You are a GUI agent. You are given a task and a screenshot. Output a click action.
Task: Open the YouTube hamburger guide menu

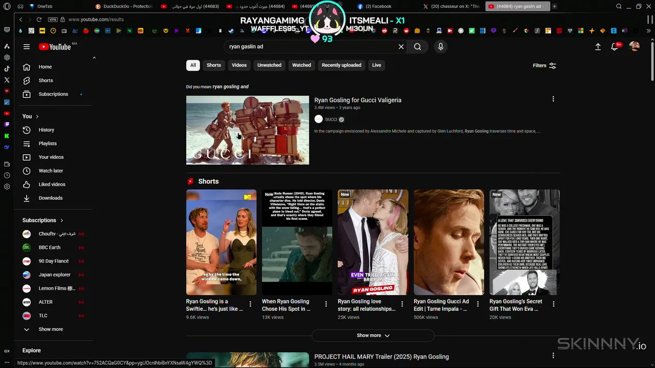click(x=27, y=47)
